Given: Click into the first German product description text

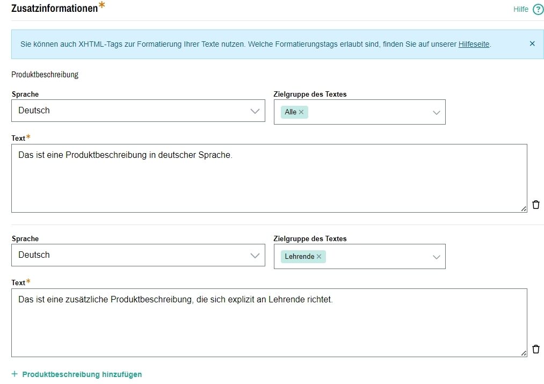Looking at the screenshot, I should tap(269, 178).
